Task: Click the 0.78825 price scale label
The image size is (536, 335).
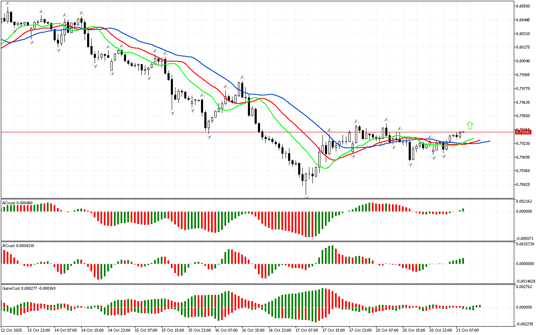Action: tap(523, 185)
